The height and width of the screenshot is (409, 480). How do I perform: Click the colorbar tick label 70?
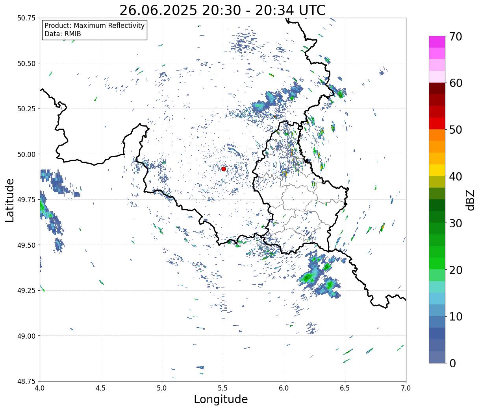(x=456, y=37)
